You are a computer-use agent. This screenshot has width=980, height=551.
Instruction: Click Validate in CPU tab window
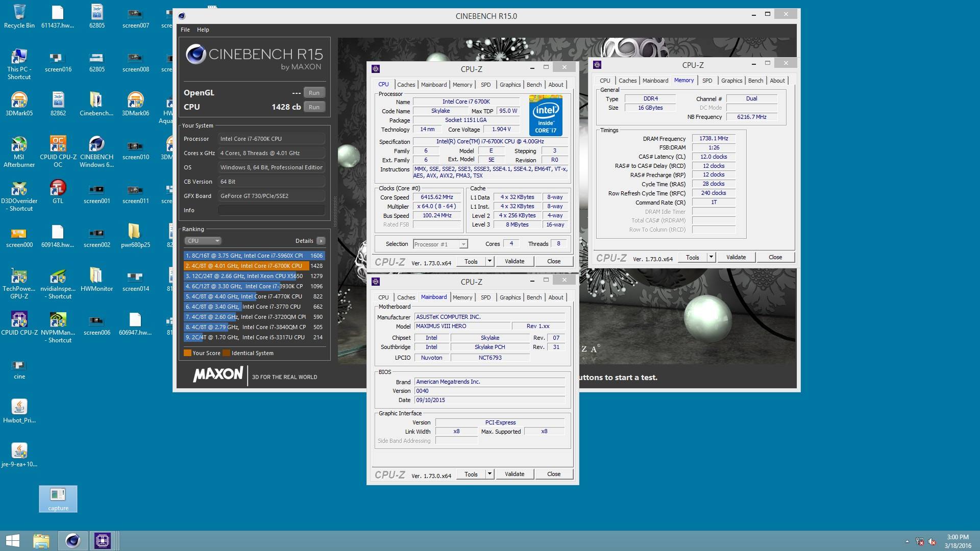coord(514,261)
